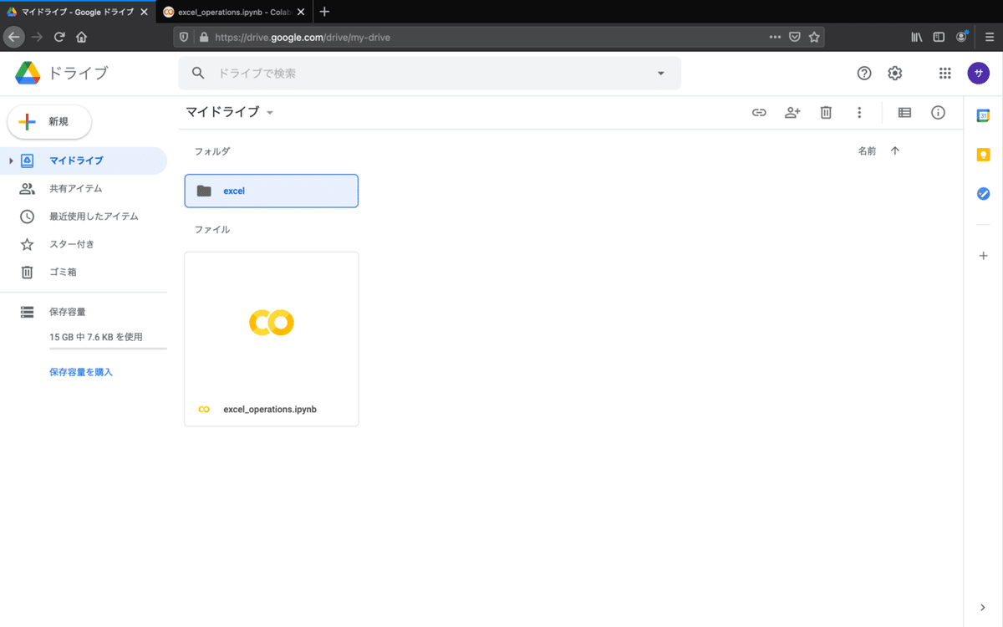
Task: Open the more actions three-dot menu
Action: click(x=859, y=111)
